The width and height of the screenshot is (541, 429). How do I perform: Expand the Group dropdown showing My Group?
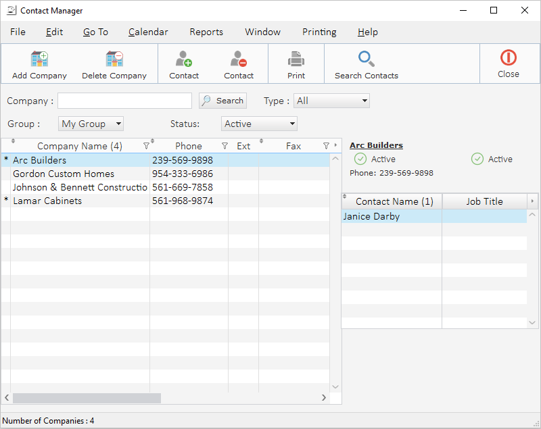pos(91,124)
